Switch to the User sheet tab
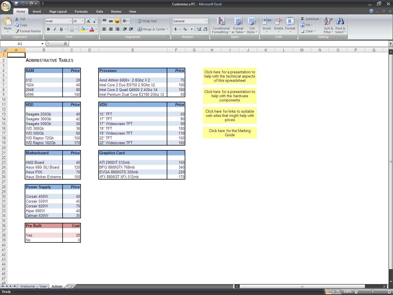 tap(44, 286)
